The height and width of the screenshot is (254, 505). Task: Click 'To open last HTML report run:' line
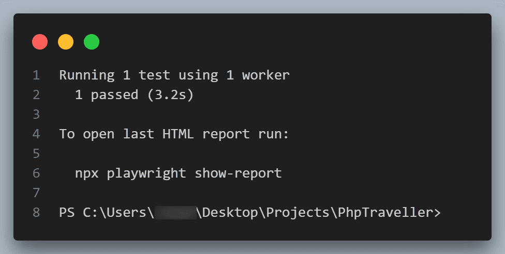[x=174, y=134]
